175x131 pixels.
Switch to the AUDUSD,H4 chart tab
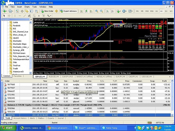tap(53, 77)
